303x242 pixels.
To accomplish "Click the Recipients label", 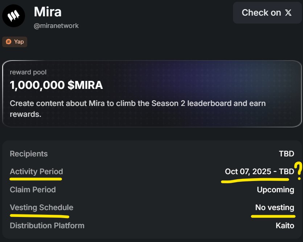I will [29, 153].
